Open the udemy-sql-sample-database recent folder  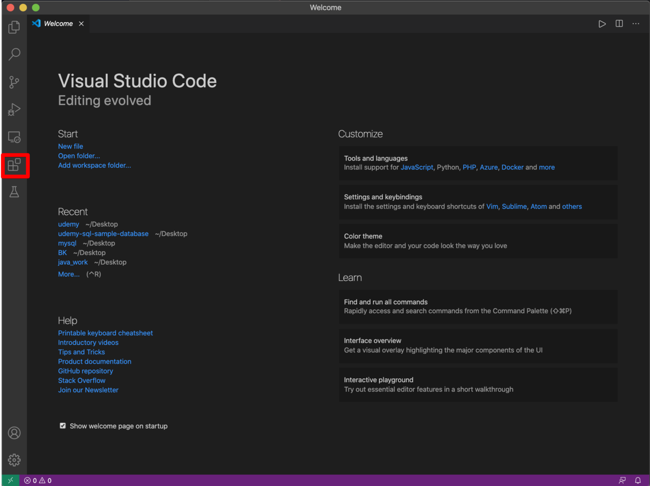(x=103, y=234)
